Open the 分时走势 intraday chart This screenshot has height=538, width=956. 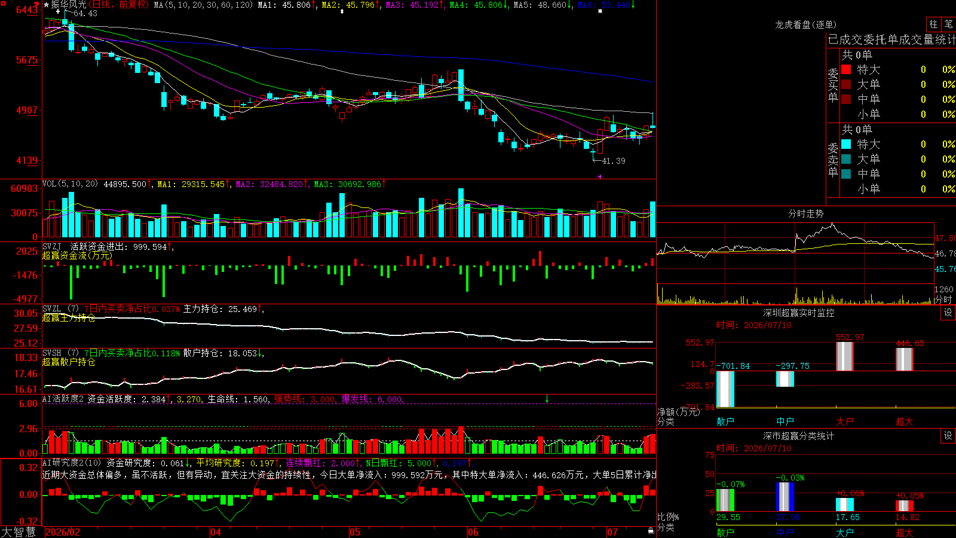tap(805, 213)
